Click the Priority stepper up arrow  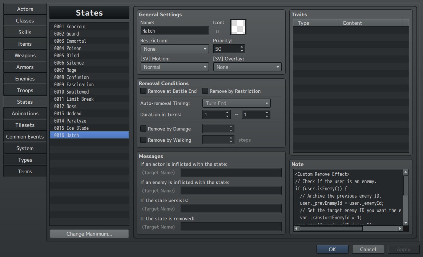point(242,47)
